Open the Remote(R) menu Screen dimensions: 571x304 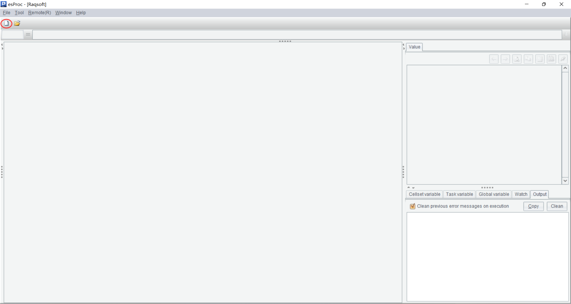(40, 13)
